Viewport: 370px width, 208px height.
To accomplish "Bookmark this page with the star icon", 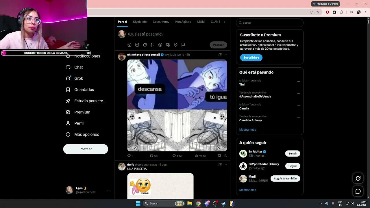I will (318, 12).
